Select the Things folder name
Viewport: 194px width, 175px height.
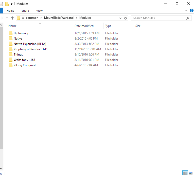pyautogui.click(x=18, y=55)
